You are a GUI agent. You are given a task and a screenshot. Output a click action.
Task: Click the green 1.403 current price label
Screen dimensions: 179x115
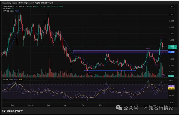tap(172, 47)
